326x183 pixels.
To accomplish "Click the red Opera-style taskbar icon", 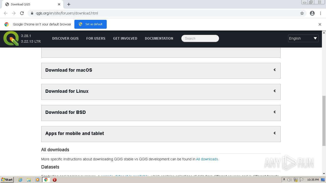I will tap(55, 180).
